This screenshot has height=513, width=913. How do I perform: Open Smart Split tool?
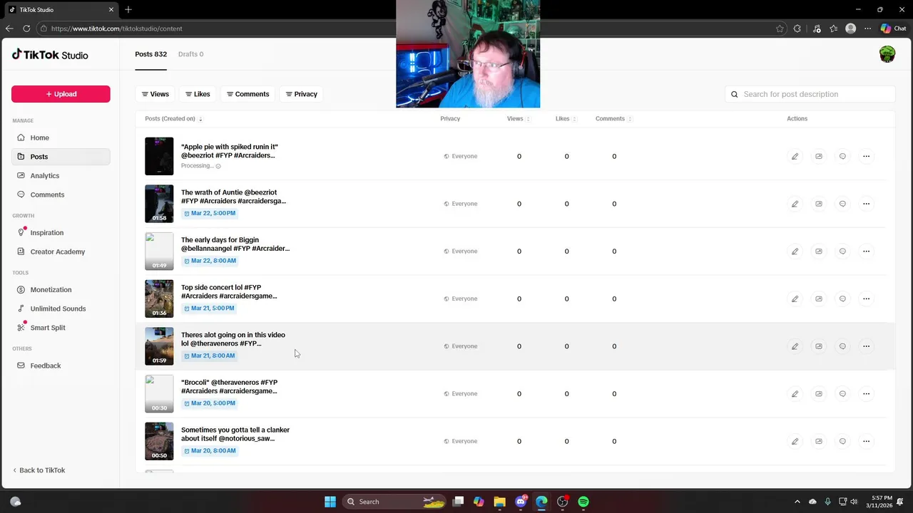point(61,328)
